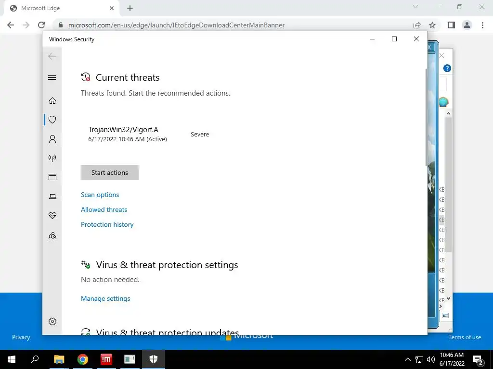
Task: Open the browser three-dot menu
Action: (x=482, y=25)
